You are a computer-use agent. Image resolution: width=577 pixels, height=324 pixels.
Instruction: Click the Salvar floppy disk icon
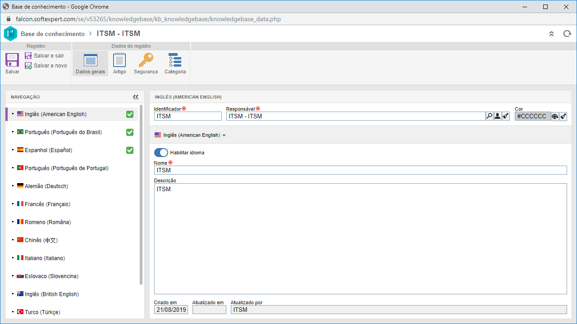[12, 60]
